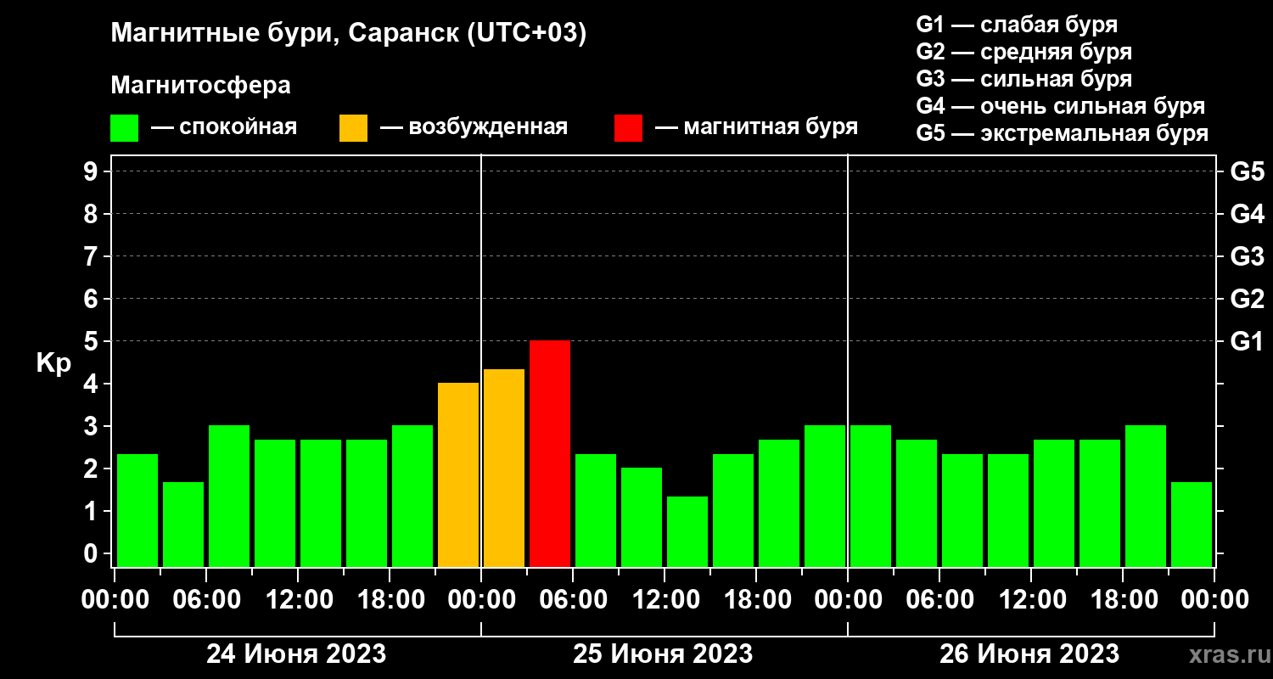Click the "25 Июня 2023" date label

663,654
